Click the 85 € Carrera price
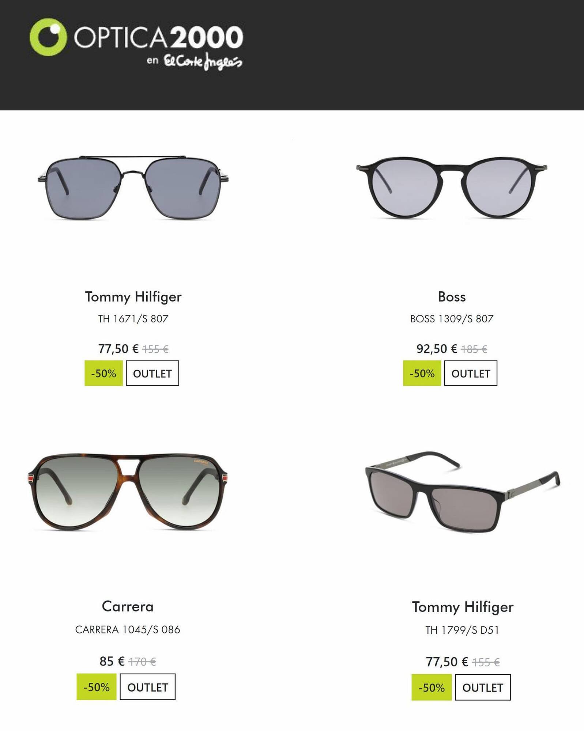 [112, 661]
